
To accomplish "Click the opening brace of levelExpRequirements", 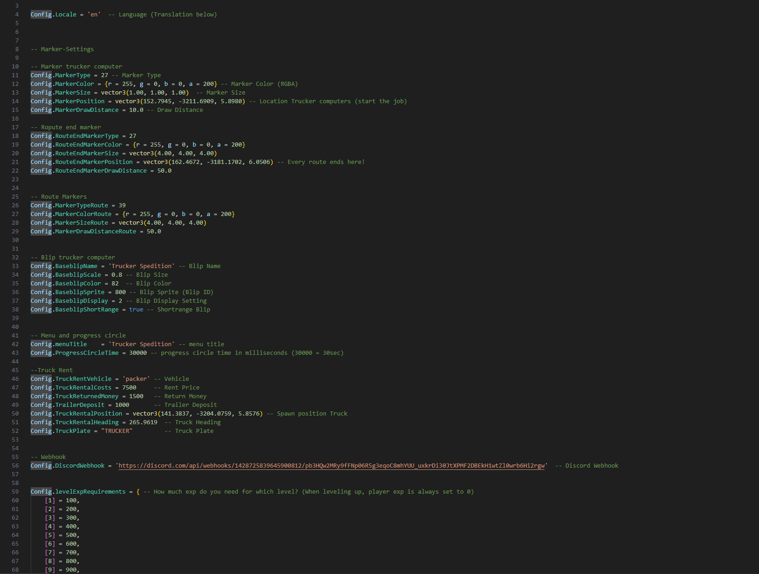I will pyautogui.click(x=138, y=492).
